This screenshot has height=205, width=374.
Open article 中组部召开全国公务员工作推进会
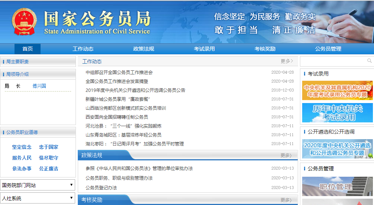119,73
